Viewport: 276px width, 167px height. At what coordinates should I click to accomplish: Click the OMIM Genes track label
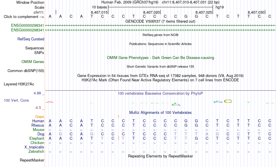click(33, 62)
